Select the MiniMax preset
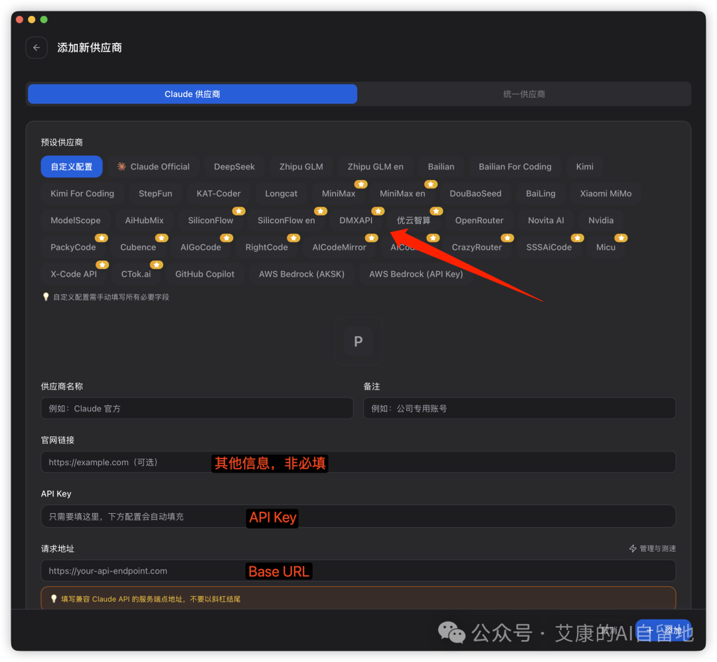This screenshot has height=662, width=717. tap(339, 193)
